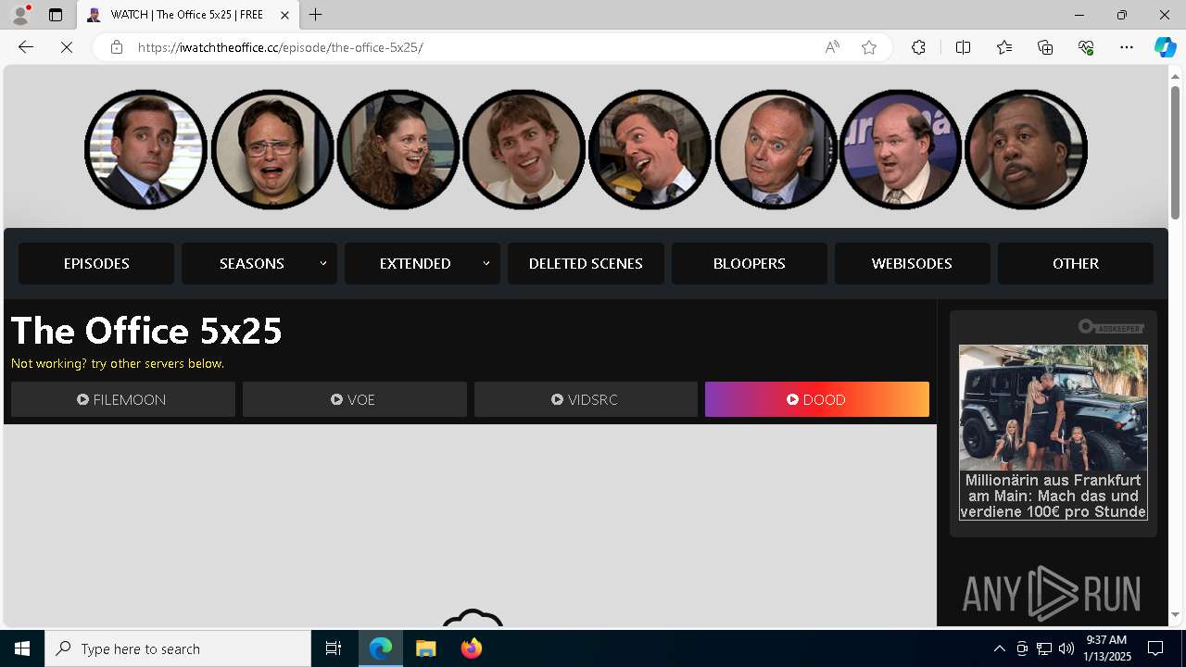This screenshot has height=667, width=1186.
Task: Open the Copilot sidebar icon
Action: tap(1165, 47)
